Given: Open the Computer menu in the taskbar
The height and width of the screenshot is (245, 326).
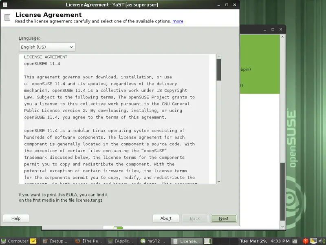Looking at the screenshot, I should (15, 241).
